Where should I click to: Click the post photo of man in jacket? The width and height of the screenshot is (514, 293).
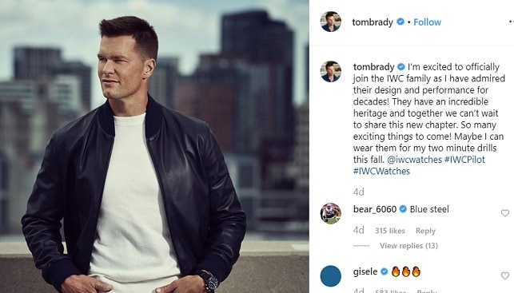154,146
